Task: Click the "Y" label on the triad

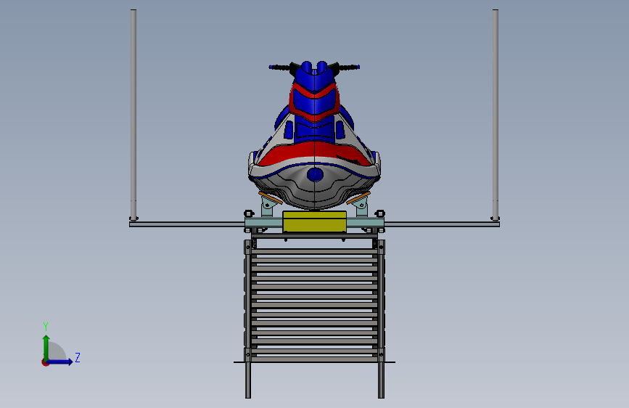Action: click(x=46, y=326)
